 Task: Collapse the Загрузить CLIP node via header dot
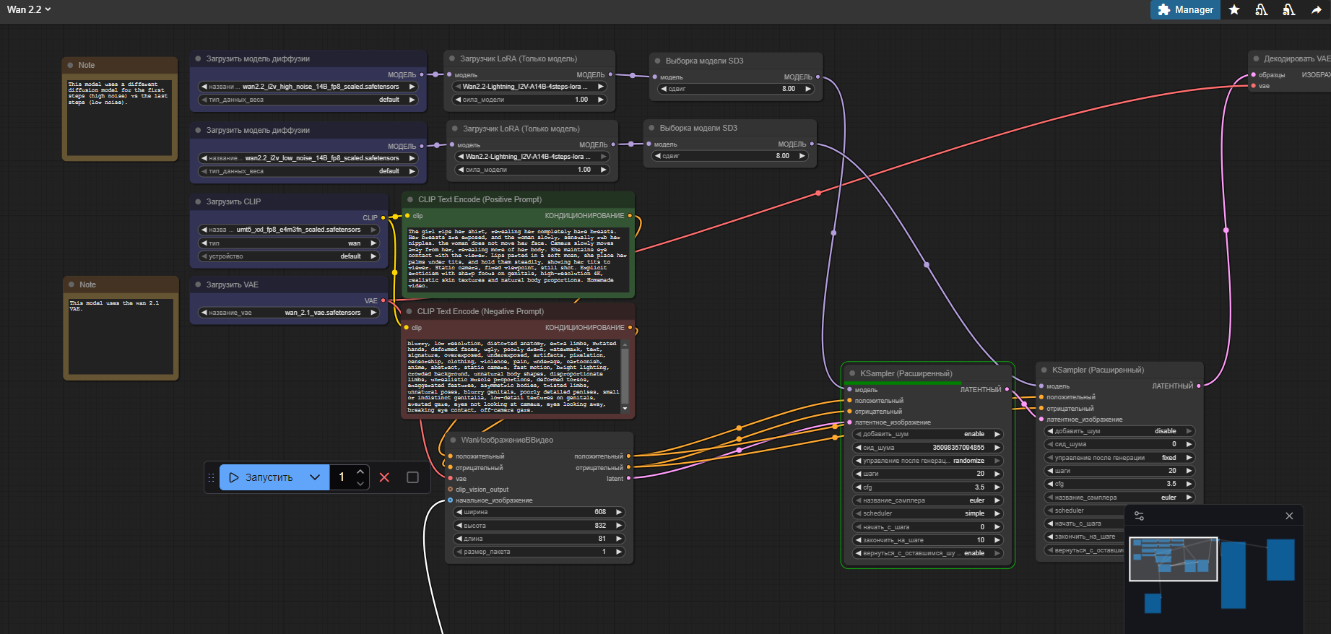click(198, 201)
